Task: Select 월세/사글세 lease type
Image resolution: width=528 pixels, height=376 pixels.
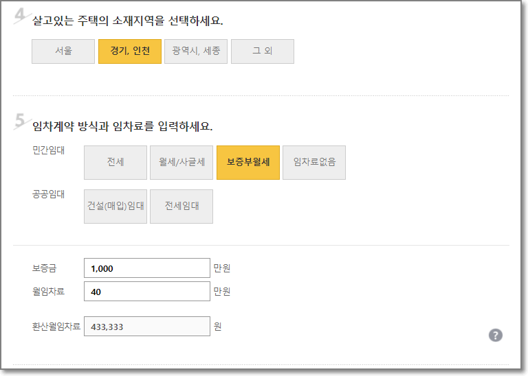Action: coord(181,163)
